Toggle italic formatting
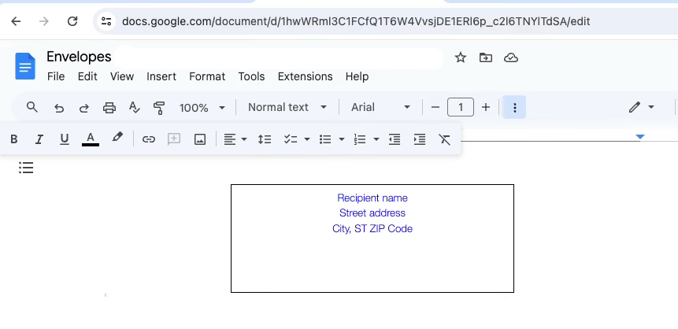The width and height of the screenshot is (678, 329). tap(39, 139)
